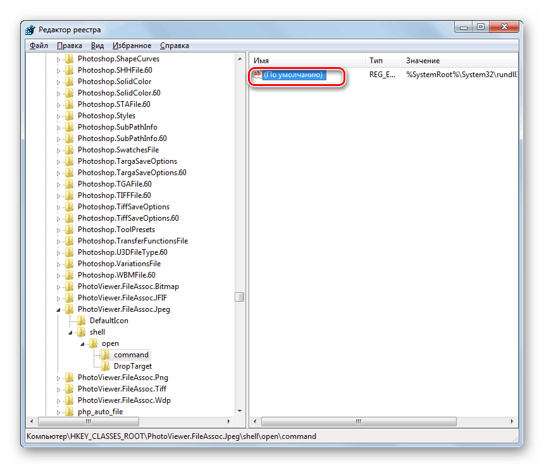Select the (По умолчанию) value entry

click(295, 73)
